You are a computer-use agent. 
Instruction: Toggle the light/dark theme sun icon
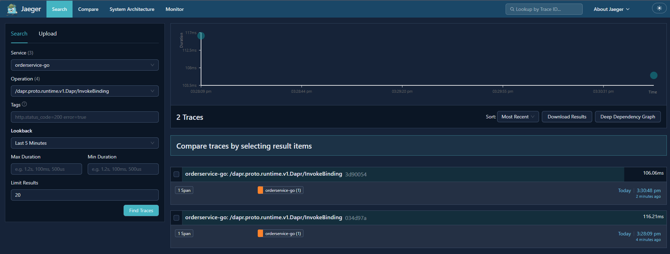659,8
